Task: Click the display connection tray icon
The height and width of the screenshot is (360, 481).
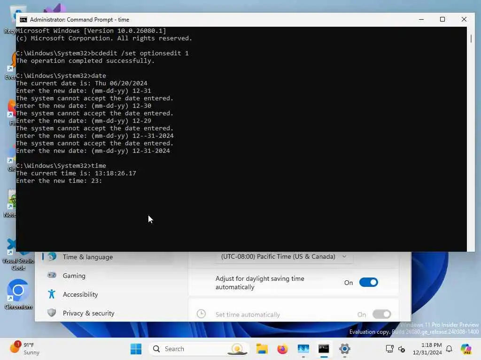Action: tap(389, 349)
